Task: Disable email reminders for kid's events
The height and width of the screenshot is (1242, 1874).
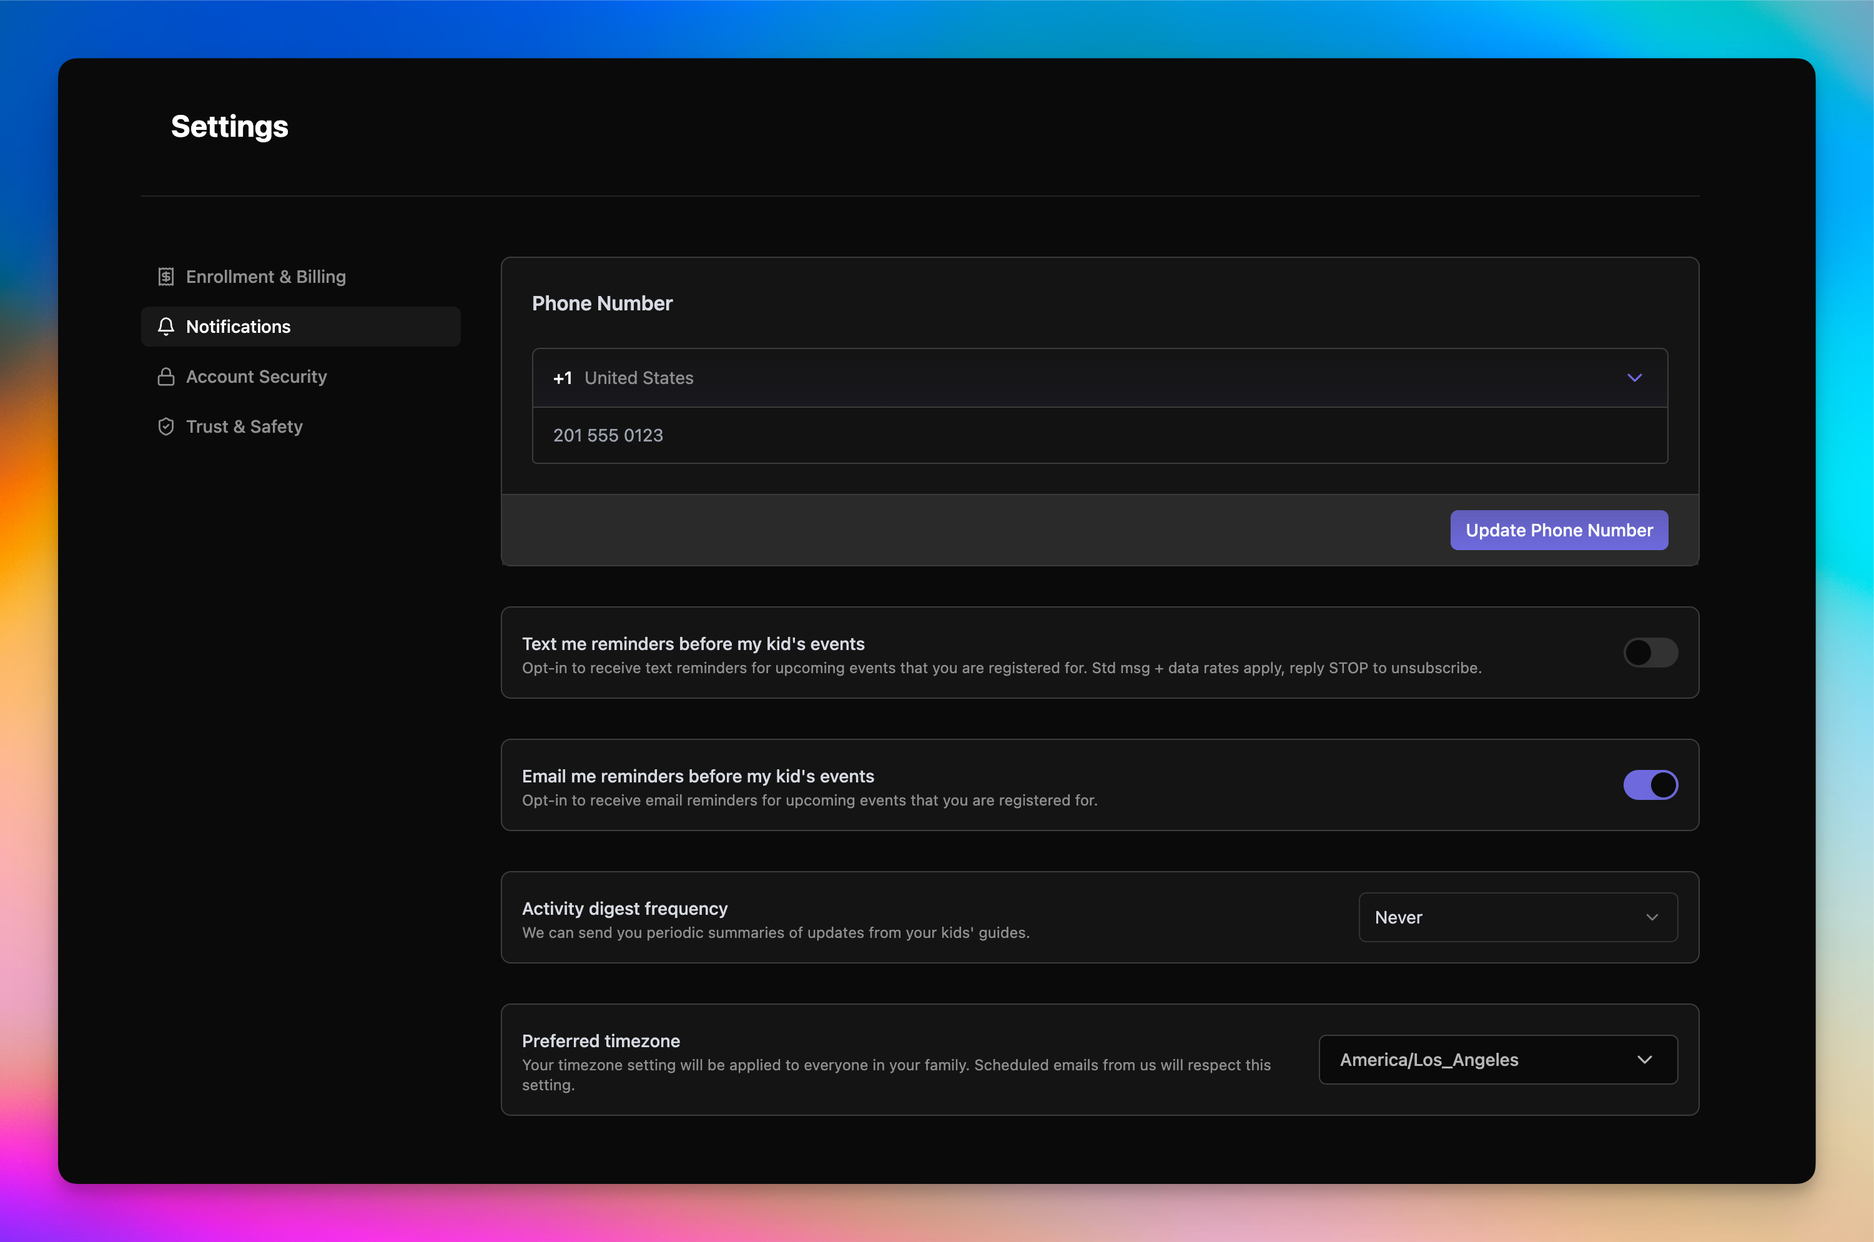Action: (x=1650, y=785)
